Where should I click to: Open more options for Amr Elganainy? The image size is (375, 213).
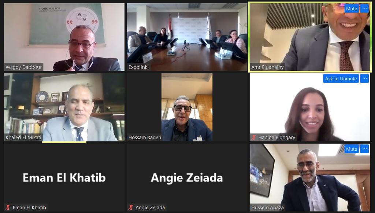point(364,9)
